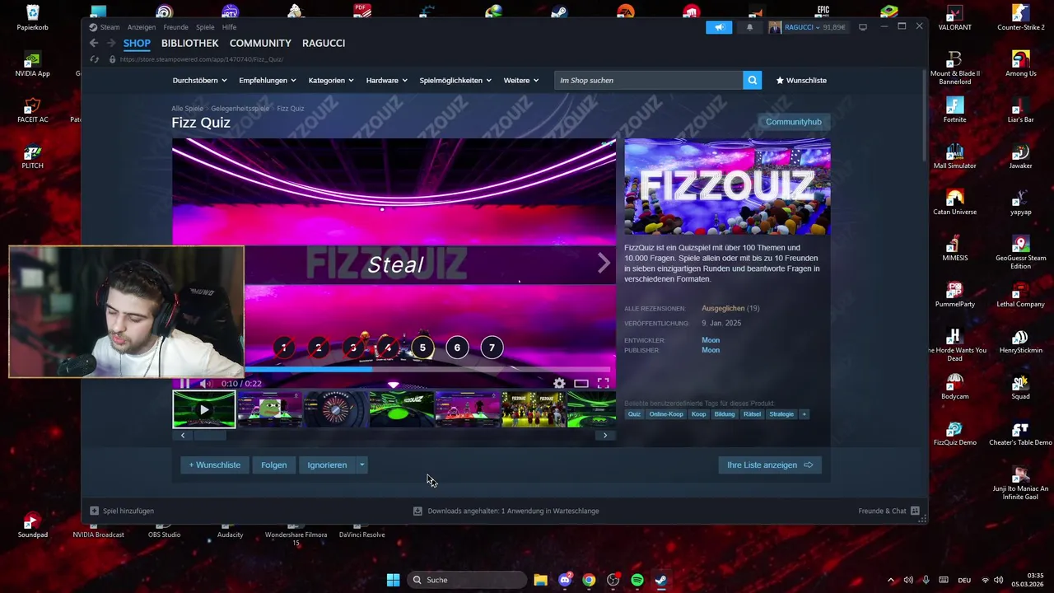Open the paused downloads status

[x=506, y=511]
